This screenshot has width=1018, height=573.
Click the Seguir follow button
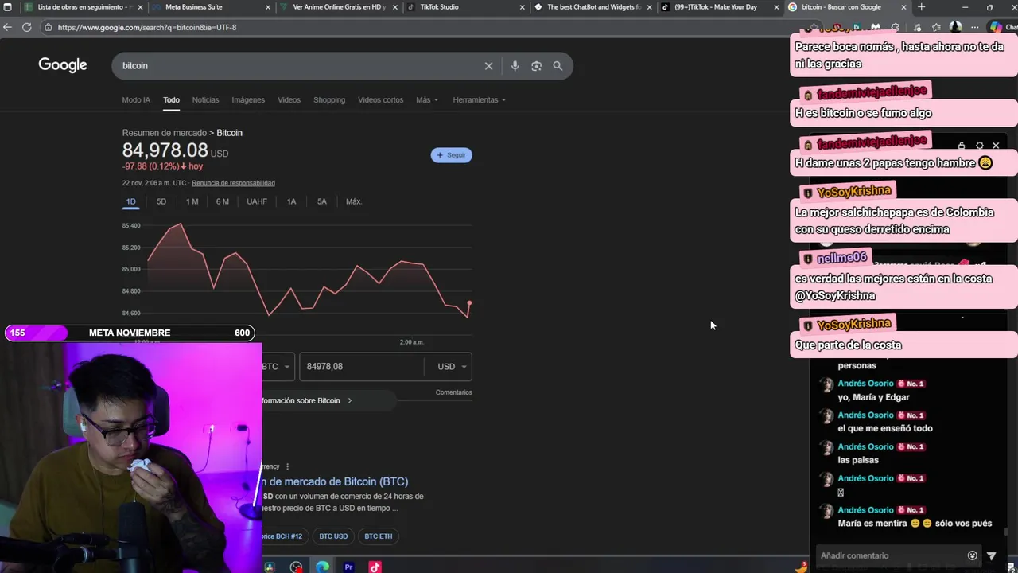451,155
